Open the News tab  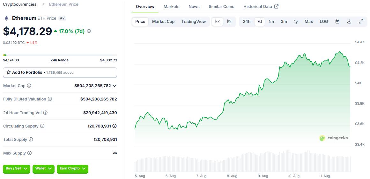click(194, 7)
